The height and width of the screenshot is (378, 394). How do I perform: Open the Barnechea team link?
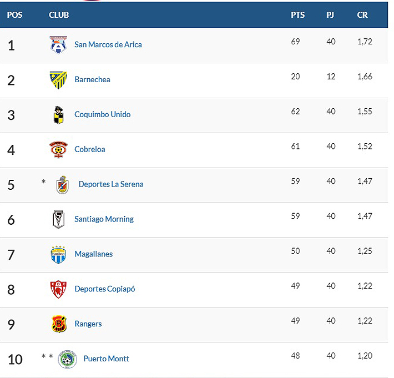click(92, 79)
